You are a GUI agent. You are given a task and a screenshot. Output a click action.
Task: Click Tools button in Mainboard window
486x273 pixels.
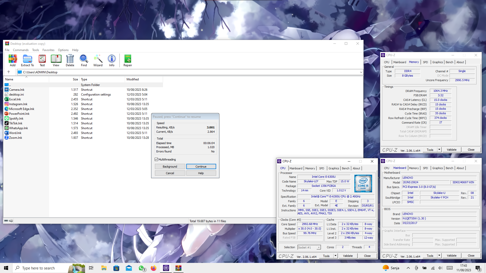point(430,256)
